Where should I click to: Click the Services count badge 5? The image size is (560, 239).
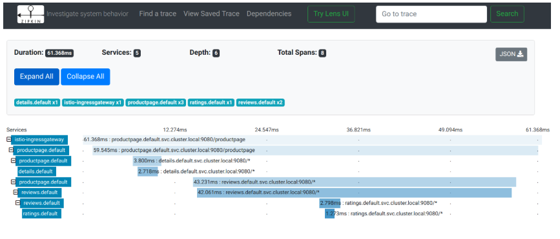(137, 53)
